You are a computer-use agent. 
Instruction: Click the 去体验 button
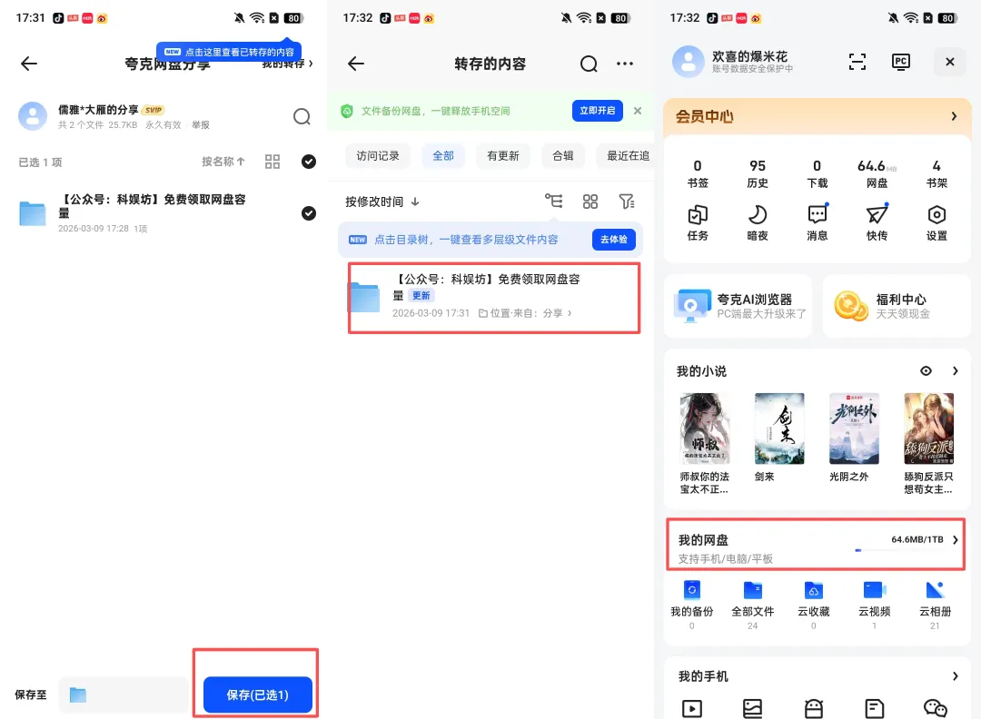click(x=614, y=240)
